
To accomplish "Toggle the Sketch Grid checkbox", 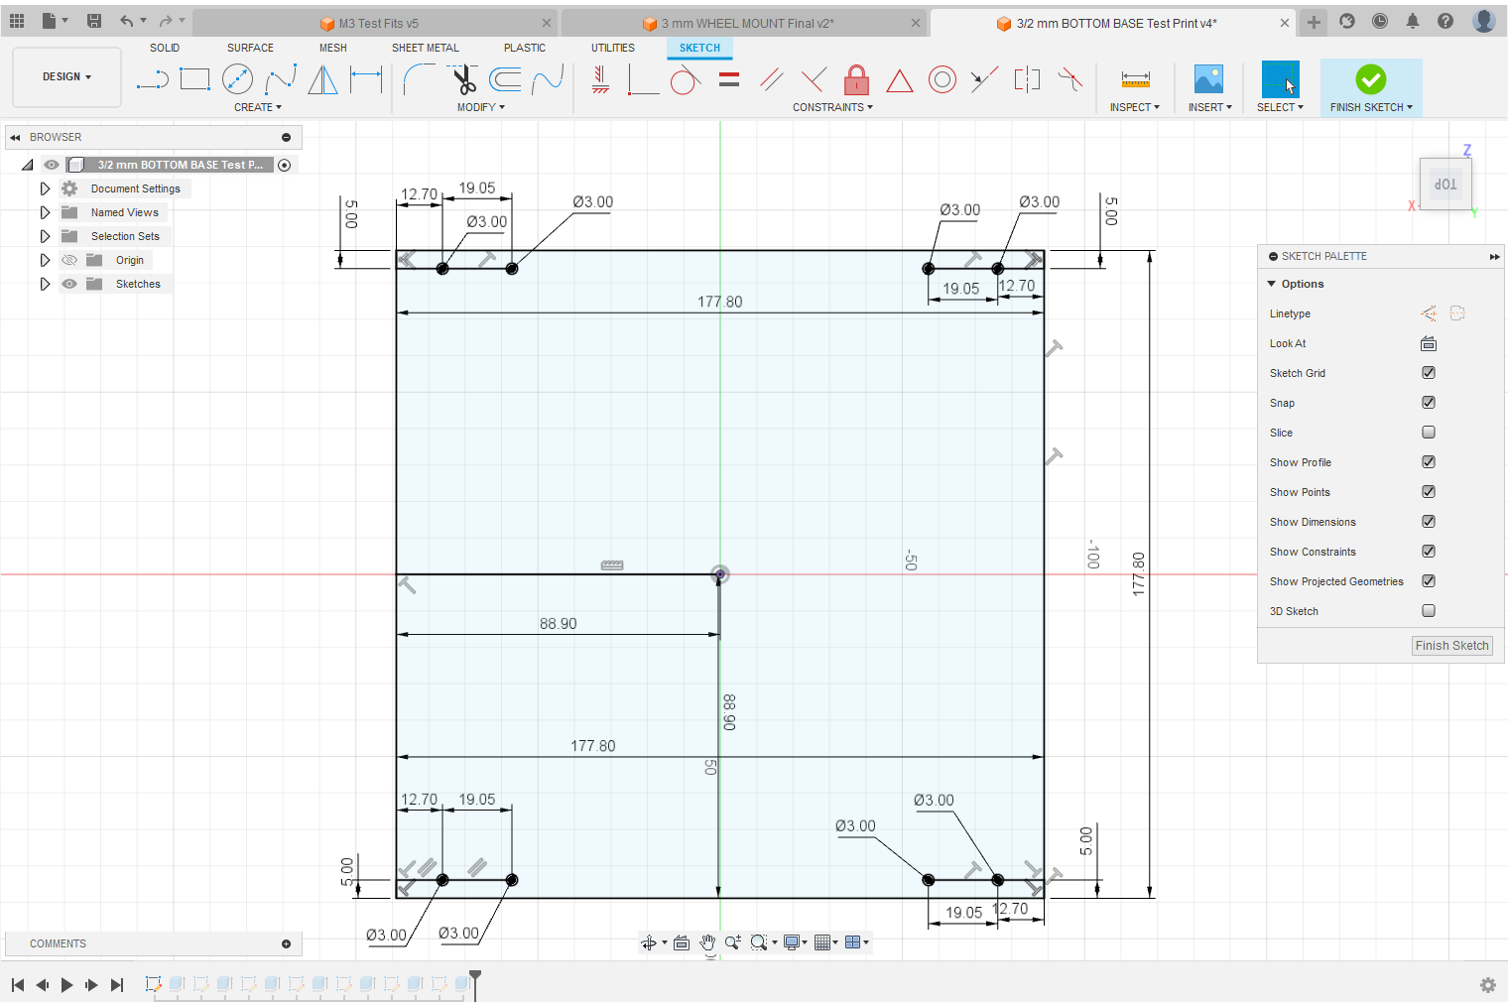I will point(1429,373).
